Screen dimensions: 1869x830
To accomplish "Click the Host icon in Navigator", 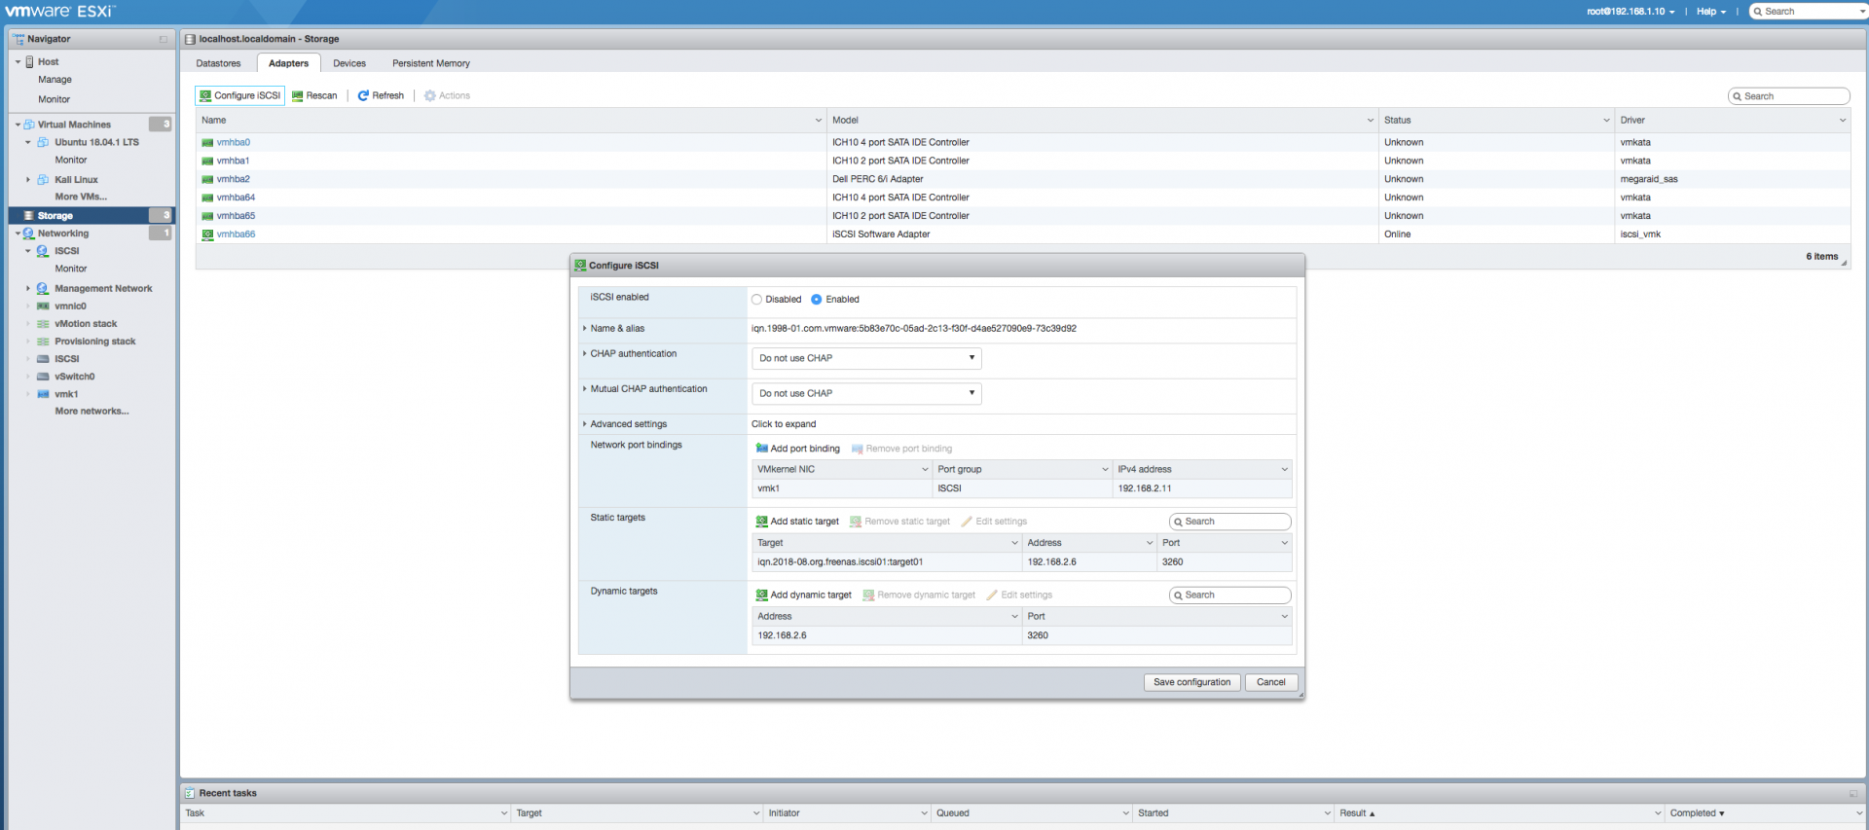I will tap(30, 61).
